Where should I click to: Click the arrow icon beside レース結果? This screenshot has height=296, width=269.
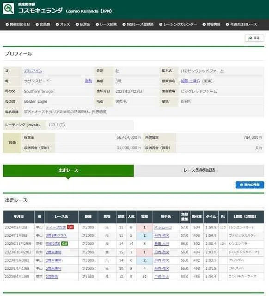coord(98,25)
